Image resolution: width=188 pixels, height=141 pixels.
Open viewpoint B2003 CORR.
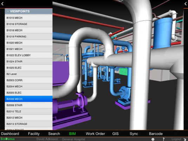click(x=29, y=80)
